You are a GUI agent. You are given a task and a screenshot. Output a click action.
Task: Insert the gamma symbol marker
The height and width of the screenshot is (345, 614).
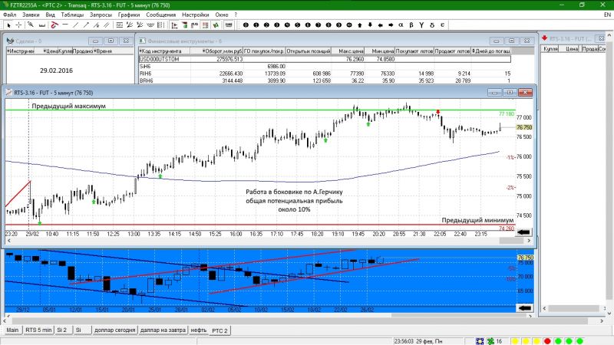click(x=421, y=25)
